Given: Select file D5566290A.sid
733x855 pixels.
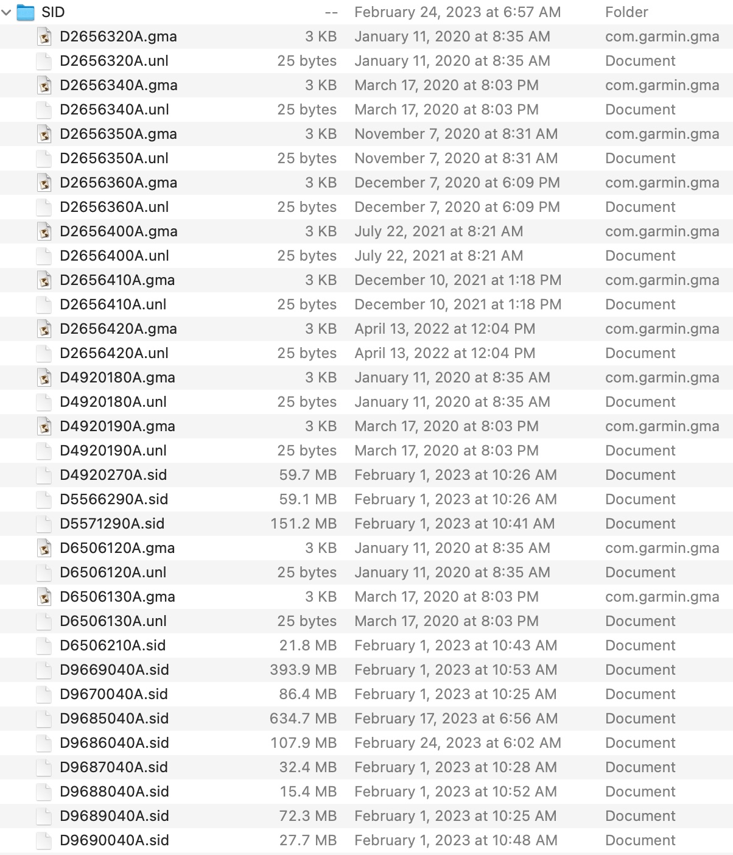Looking at the screenshot, I should 366,499.
